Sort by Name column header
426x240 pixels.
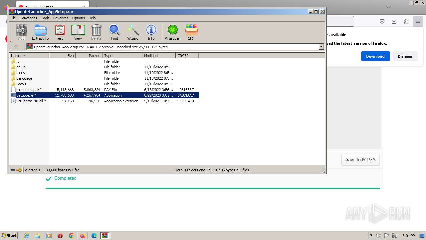point(29,56)
